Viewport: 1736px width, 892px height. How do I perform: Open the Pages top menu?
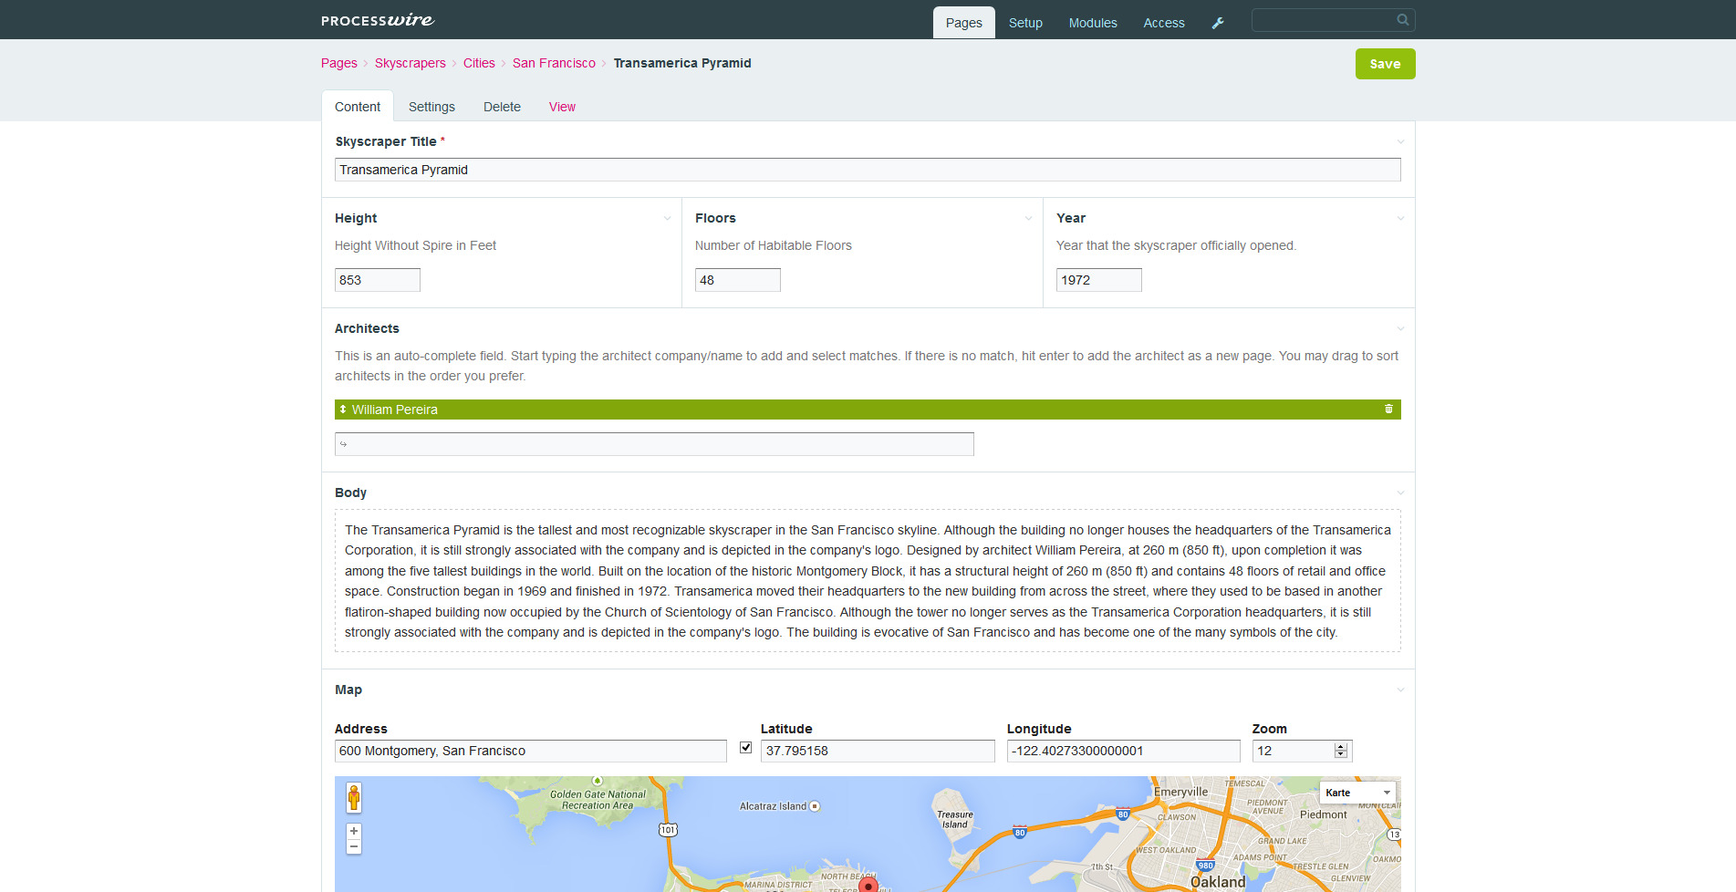coord(963,23)
